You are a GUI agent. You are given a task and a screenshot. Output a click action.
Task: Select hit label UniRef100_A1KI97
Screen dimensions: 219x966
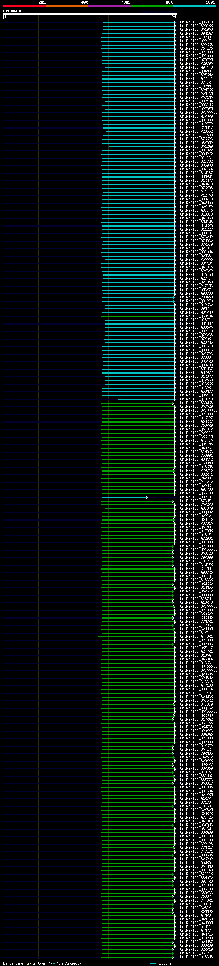tap(196, 418)
